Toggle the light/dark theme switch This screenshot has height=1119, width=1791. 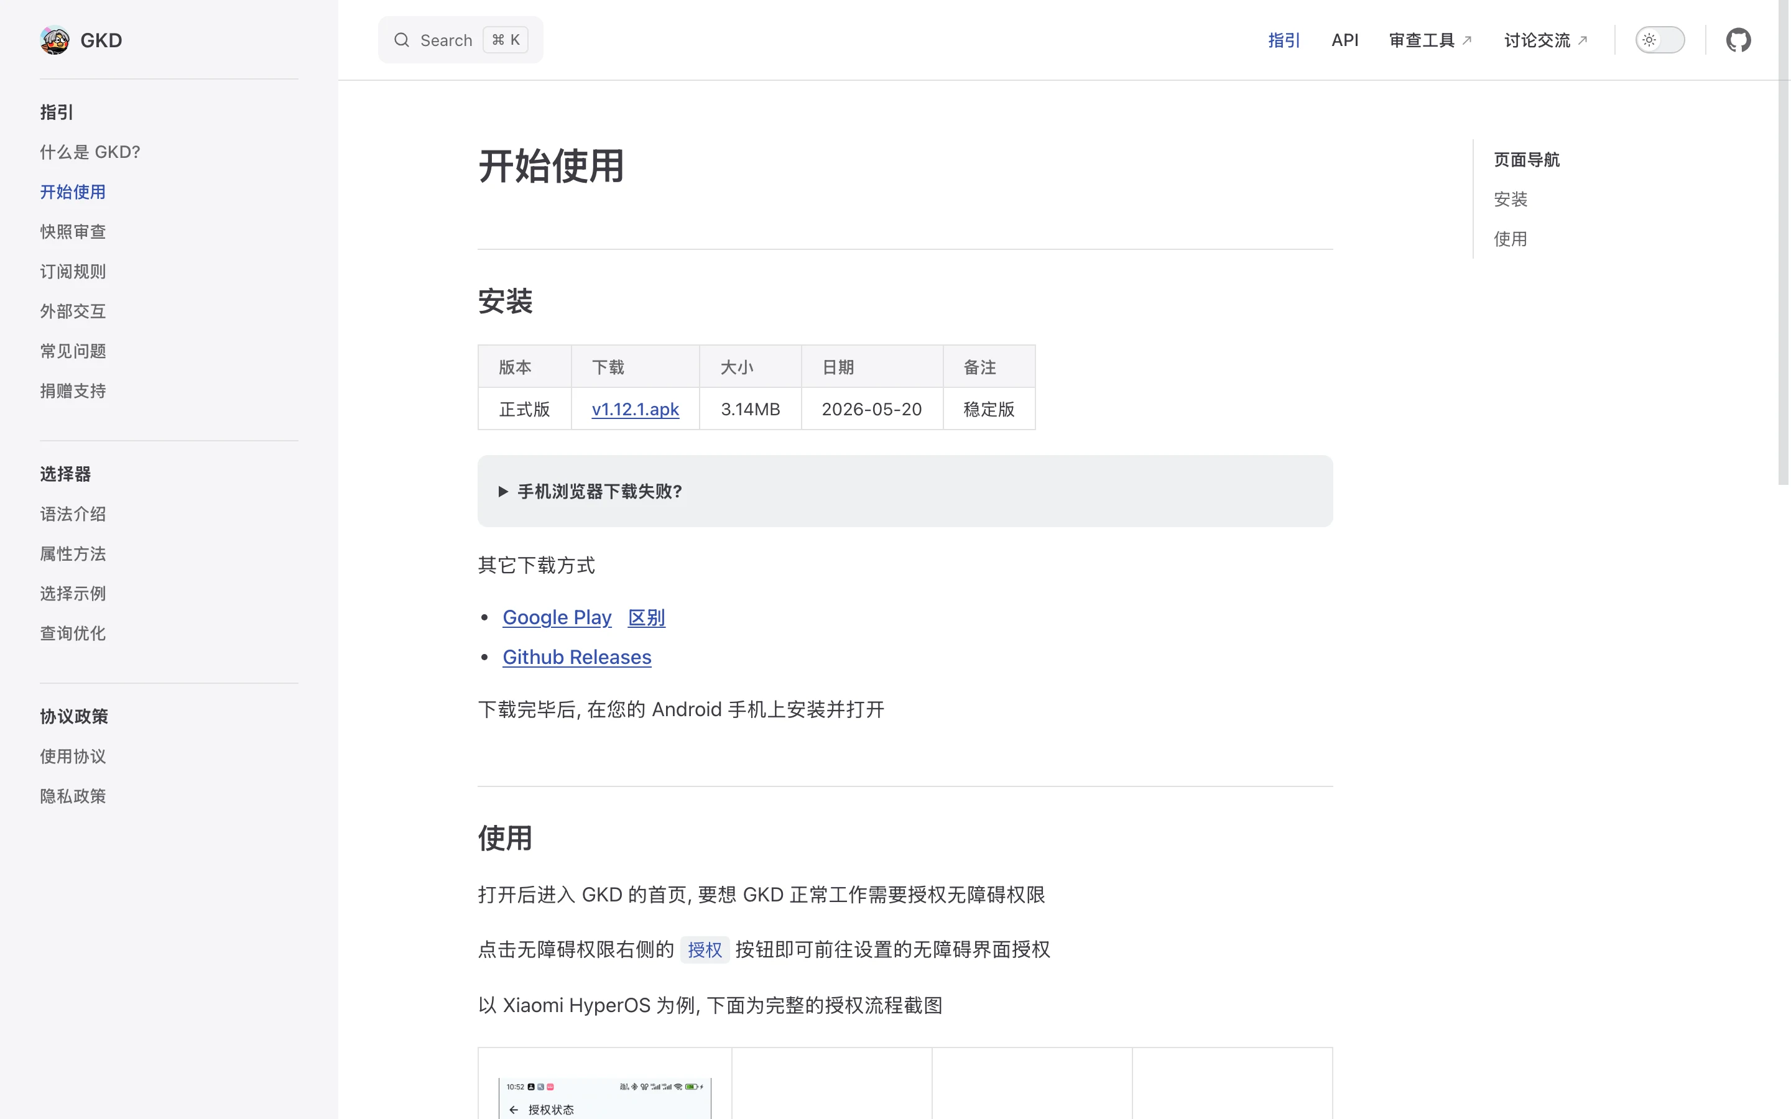point(1659,40)
